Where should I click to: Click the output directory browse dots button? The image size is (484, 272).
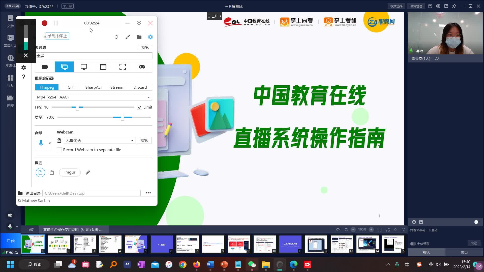148,193
